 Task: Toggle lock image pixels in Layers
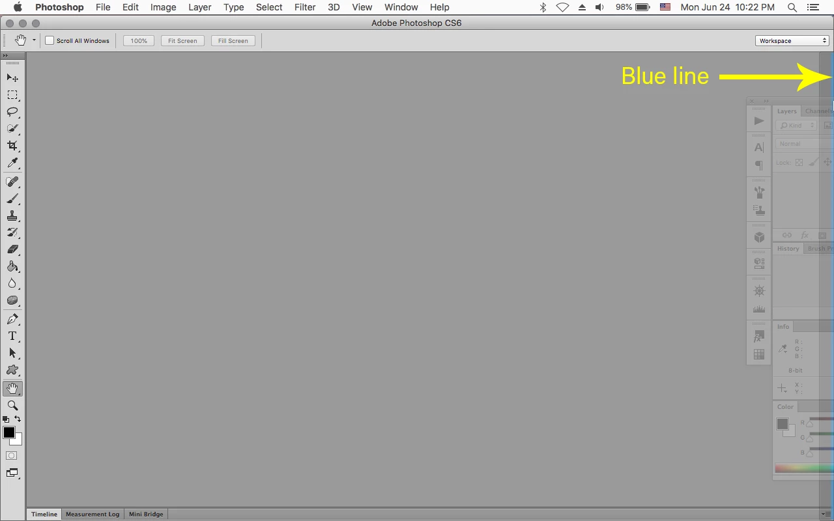click(x=813, y=163)
